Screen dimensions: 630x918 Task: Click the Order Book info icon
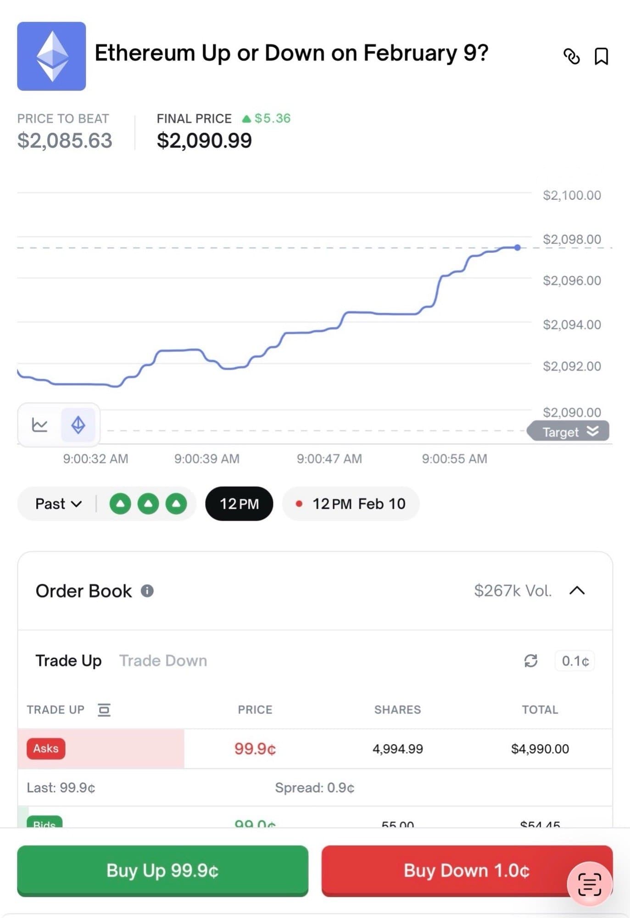click(147, 591)
